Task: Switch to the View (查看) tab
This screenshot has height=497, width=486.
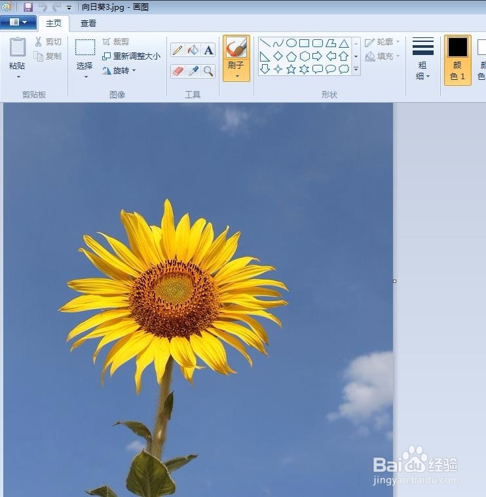Action: tap(88, 24)
